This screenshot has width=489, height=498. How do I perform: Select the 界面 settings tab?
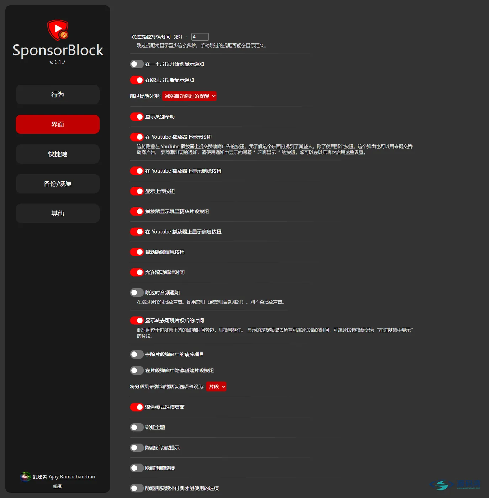click(x=58, y=124)
